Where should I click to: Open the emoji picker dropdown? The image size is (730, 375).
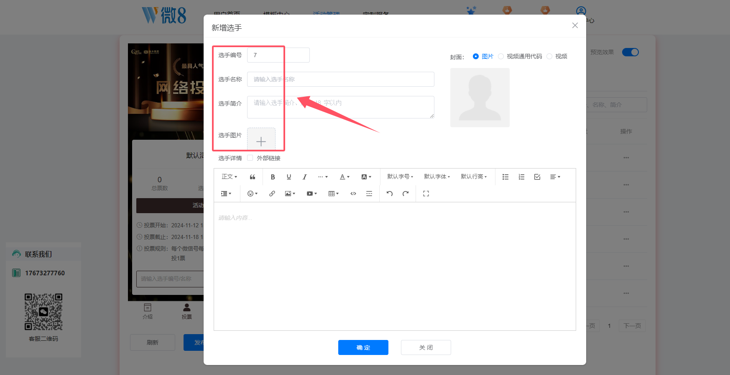pyautogui.click(x=253, y=194)
